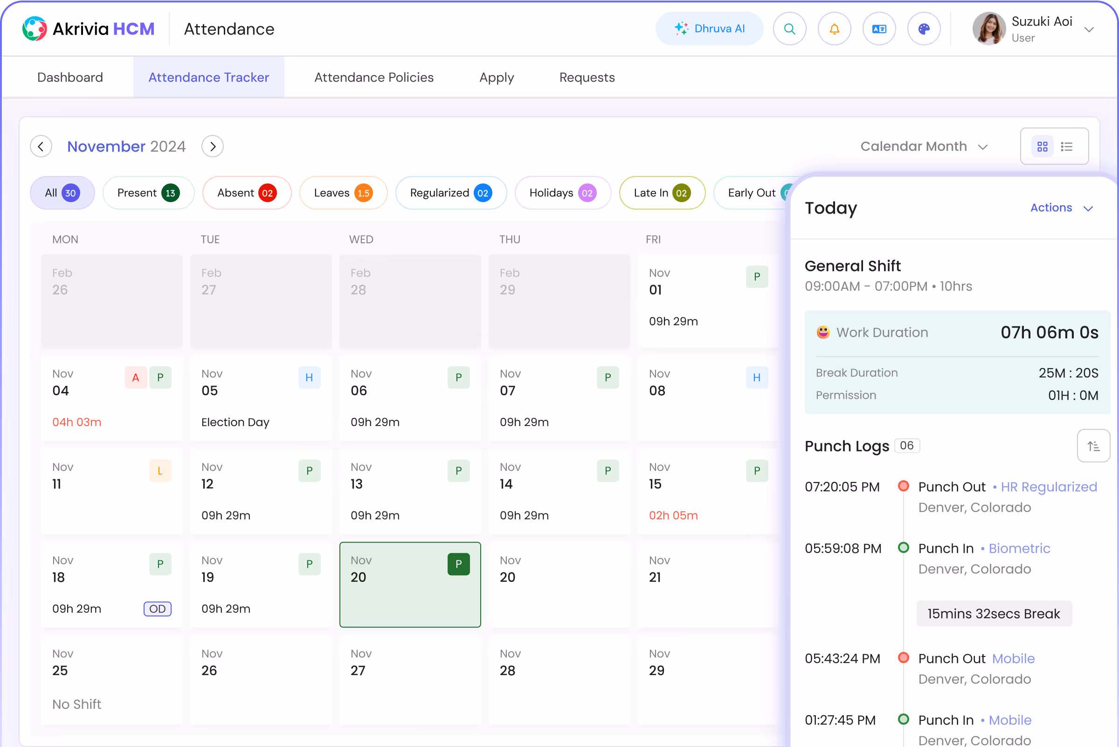Toggle the Present filter chip
This screenshot has height=747, width=1119.
pos(149,193)
